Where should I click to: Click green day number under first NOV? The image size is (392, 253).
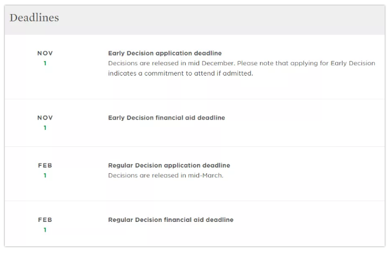45,63
